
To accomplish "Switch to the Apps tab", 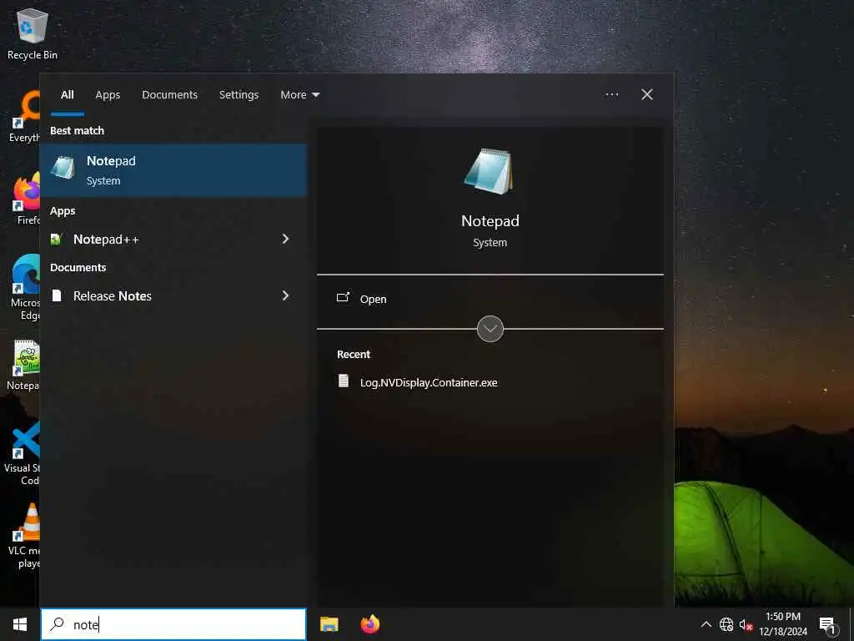I will click(x=108, y=95).
